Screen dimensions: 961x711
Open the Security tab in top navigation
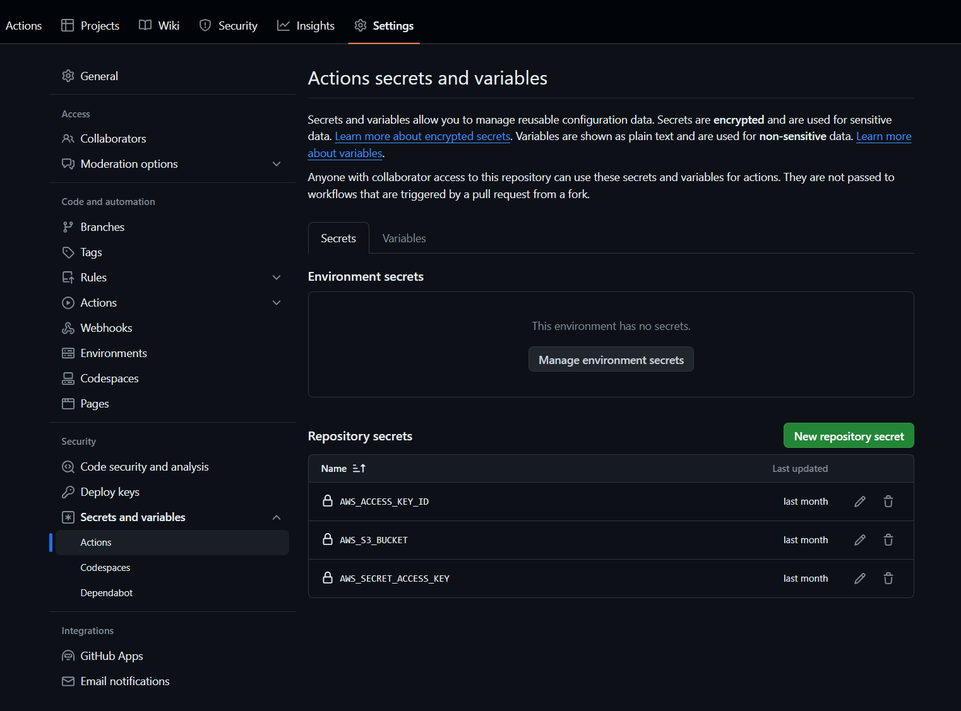(x=228, y=25)
